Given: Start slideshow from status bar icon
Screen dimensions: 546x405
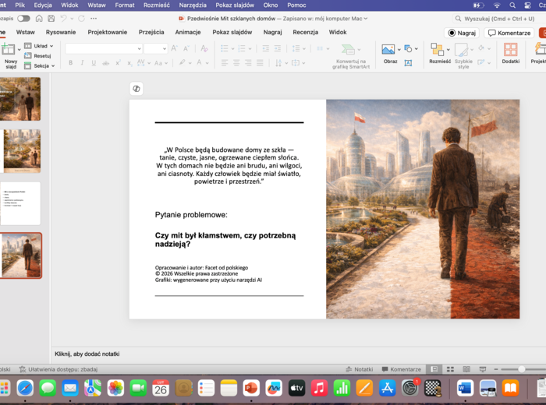Looking at the screenshot, I should coord(482,369).
